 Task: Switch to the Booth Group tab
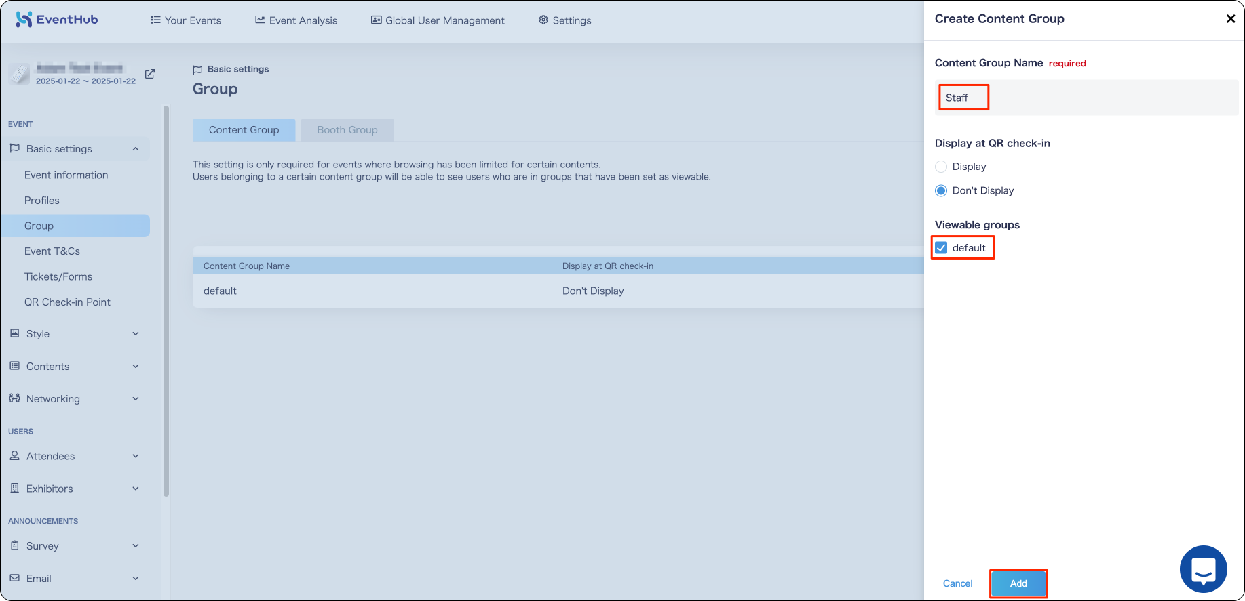click(347, 130)
